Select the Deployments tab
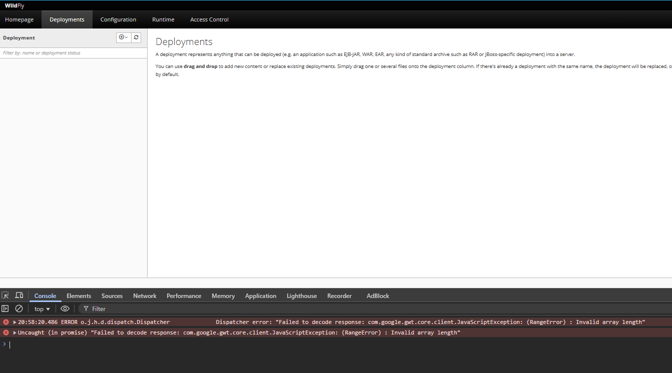This screenshot has height=373, width=672. 67,19
